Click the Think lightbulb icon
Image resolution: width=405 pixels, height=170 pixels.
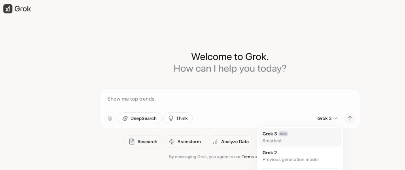tap(171, 118)
